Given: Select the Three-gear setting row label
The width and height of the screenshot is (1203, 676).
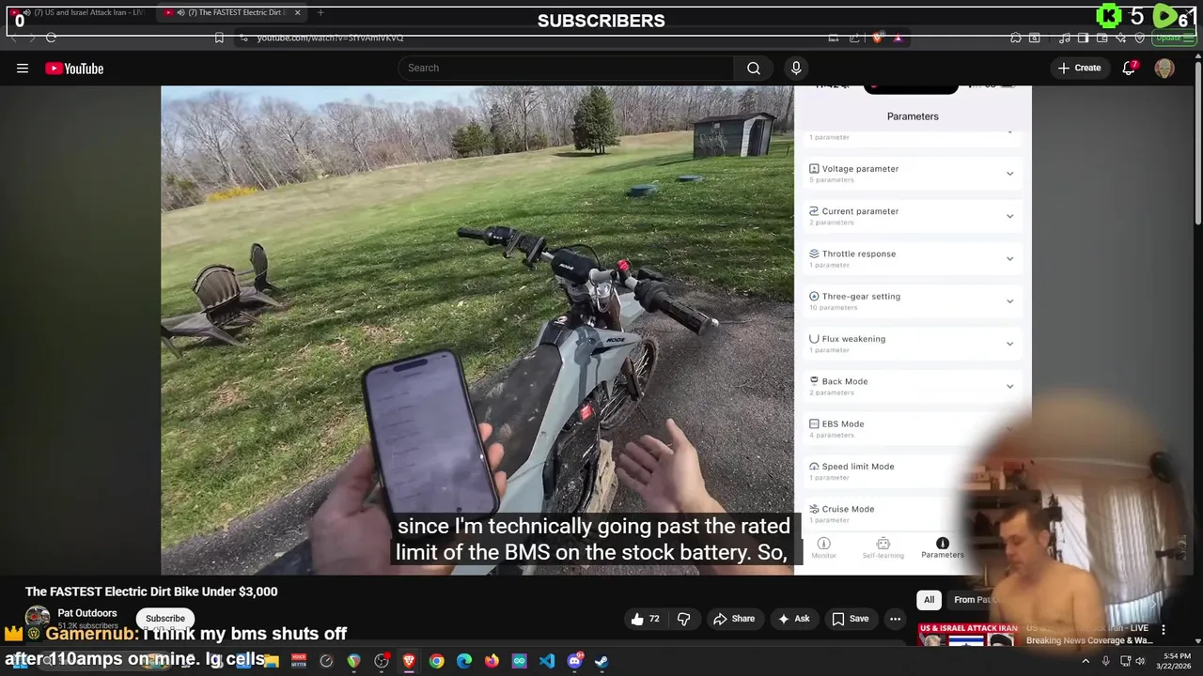Looking at the screenshot, I should pyautogui.click(x=861, y=296).
